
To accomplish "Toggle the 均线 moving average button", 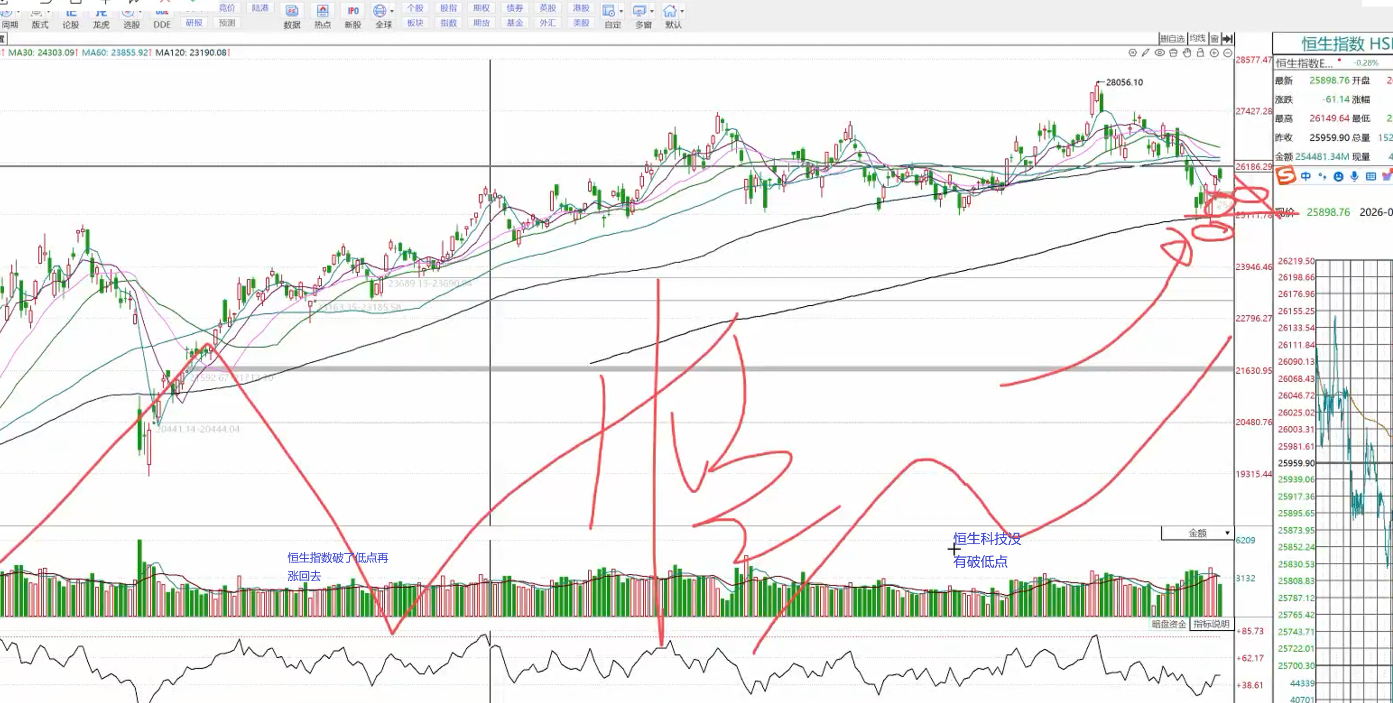I will (1198, 38).
